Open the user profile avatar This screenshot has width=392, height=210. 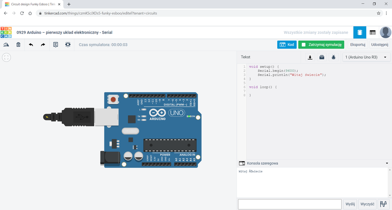pyautogui.click(x=385, y=33)
